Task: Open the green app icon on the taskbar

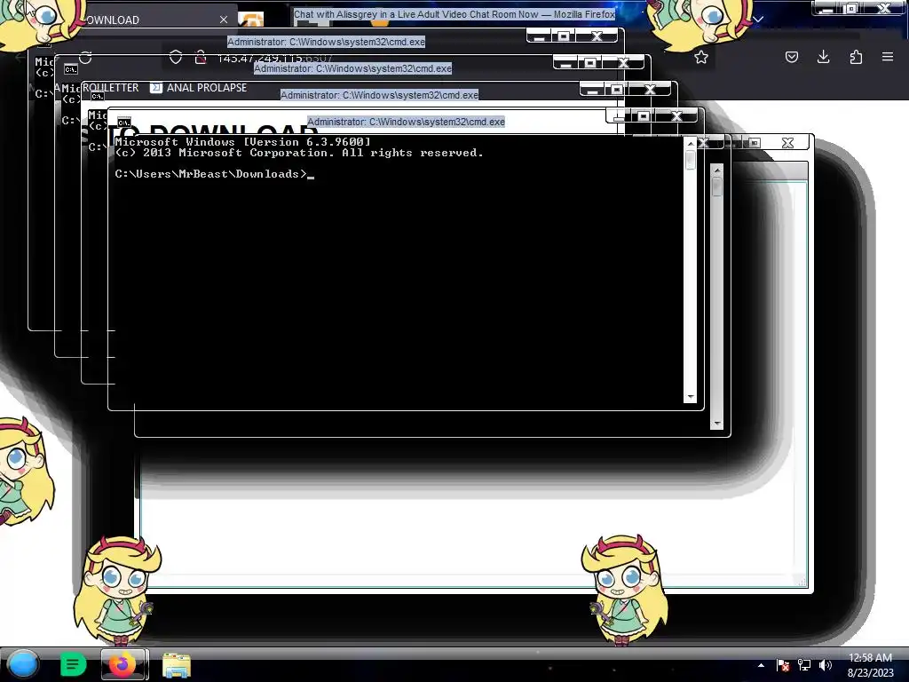Action: tap(73, 664)
